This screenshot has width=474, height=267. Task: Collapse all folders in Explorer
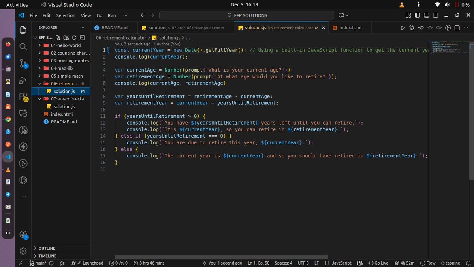pos(83,37)
